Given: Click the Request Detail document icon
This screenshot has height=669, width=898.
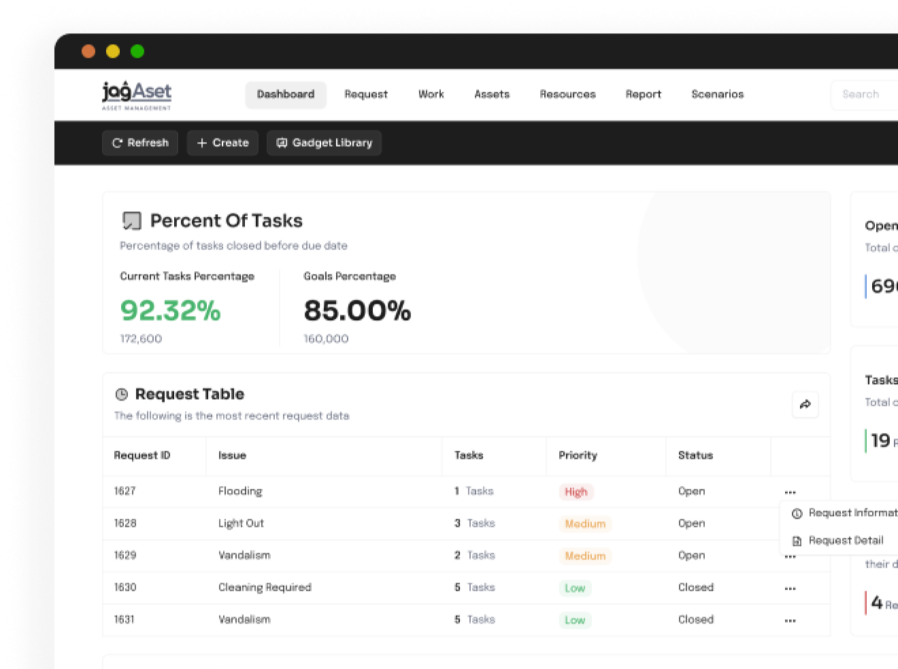Looking at the screenshot, I should (x=797, y=541).
